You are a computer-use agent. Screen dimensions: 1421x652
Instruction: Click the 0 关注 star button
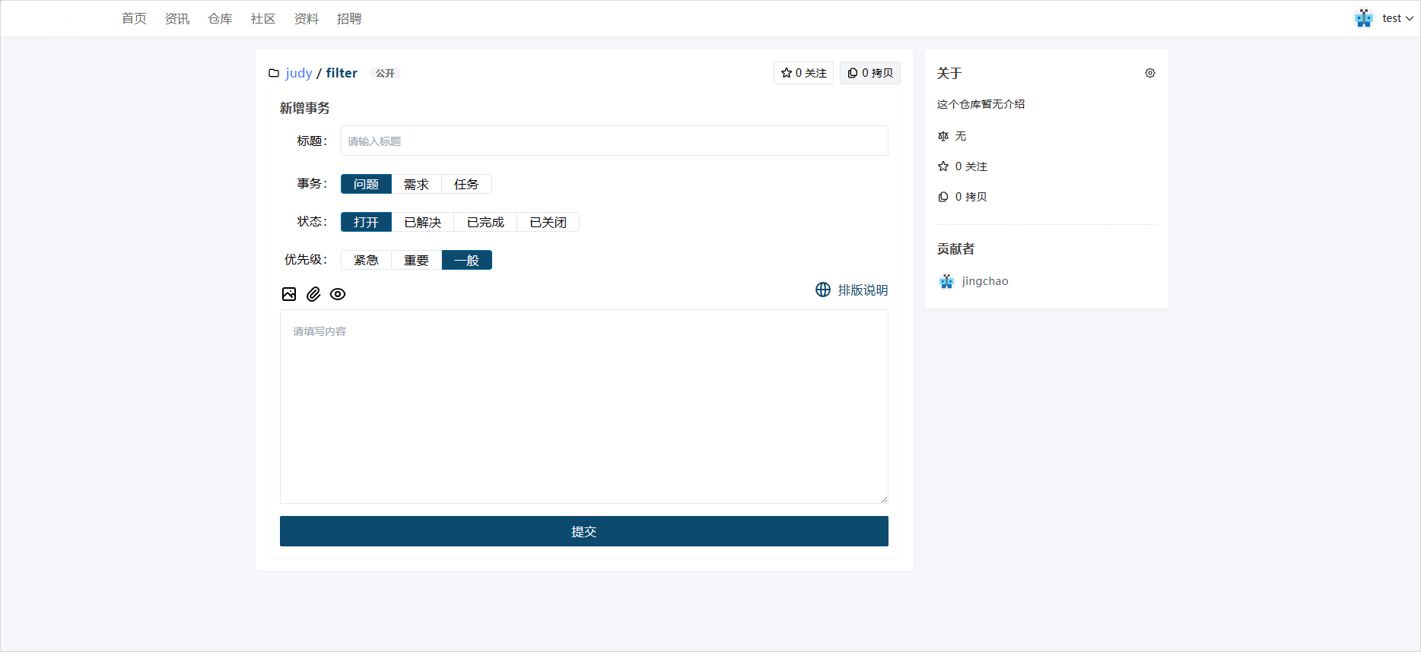point(803,73)
